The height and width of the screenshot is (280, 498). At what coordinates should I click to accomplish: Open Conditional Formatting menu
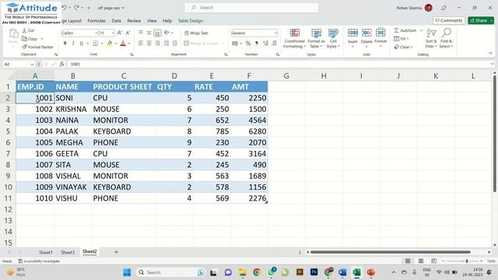(x=294, y=38)
